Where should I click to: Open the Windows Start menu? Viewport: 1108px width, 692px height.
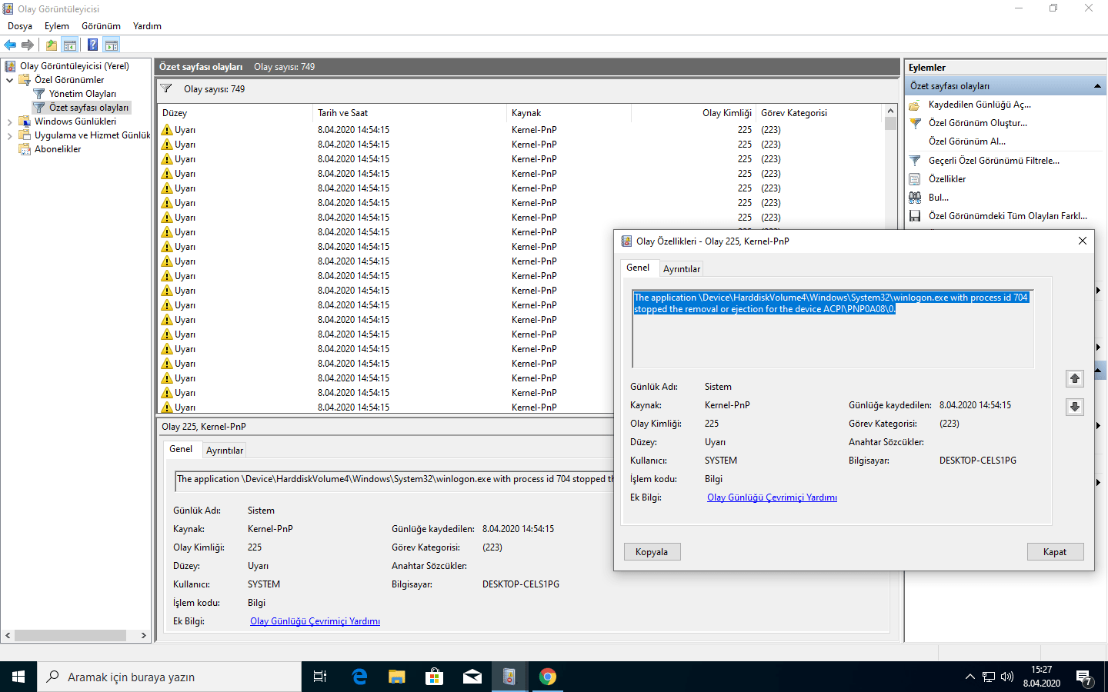tap(18, 677)
